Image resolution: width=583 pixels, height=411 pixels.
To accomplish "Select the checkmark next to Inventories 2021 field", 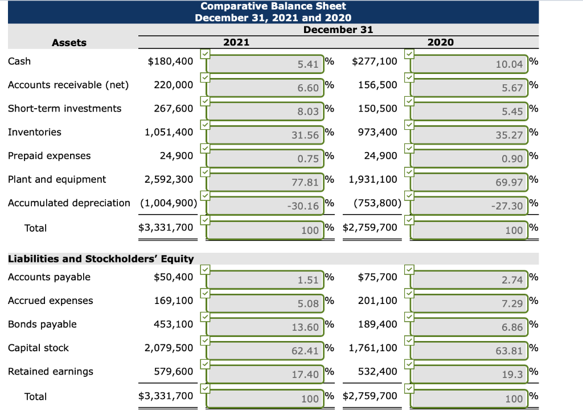I will pyautogui.click(x=206, y=126).
